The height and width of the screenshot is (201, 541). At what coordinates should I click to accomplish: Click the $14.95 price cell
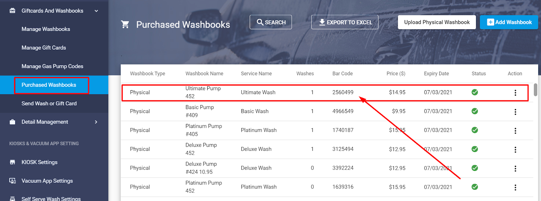pos(397,92)
